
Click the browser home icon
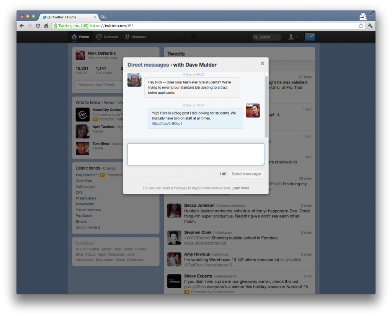pyautogui.click(x=46, y=26)
